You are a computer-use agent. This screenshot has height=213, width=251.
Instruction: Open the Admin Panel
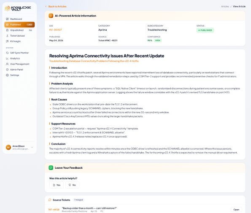tap(19, 70)
